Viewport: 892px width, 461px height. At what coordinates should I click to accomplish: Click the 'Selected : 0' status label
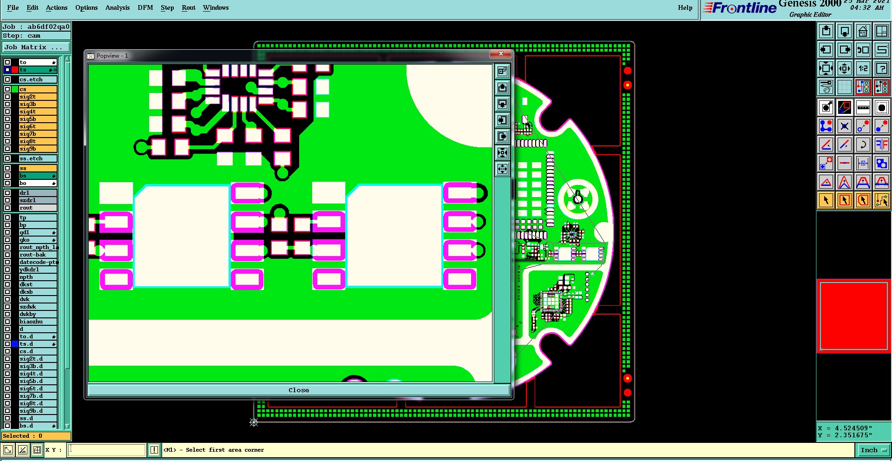[x=36, y=436]
